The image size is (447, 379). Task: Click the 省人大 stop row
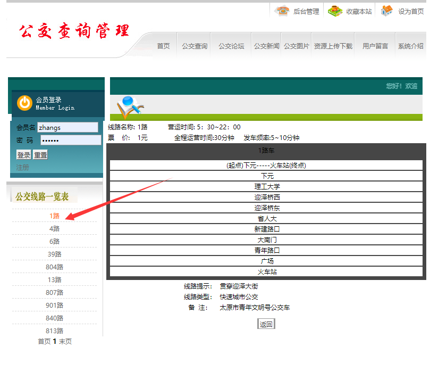[266, 219]
